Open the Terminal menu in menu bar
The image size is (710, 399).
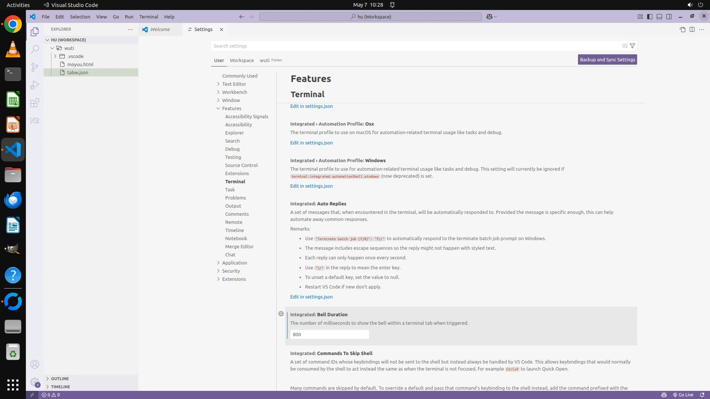pos(149,17)
